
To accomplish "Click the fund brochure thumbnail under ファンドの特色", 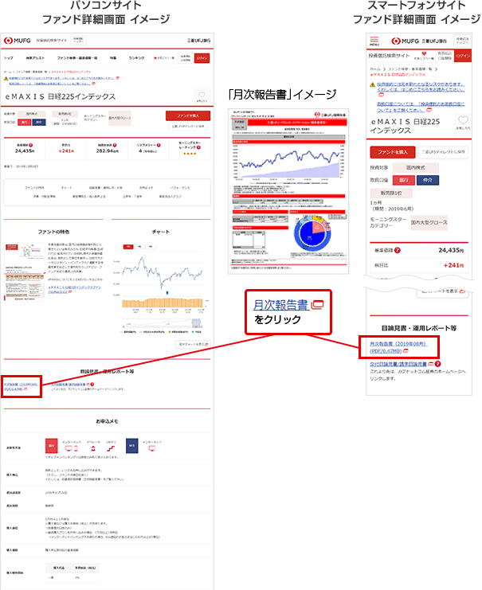I will [x=25, y=272].
